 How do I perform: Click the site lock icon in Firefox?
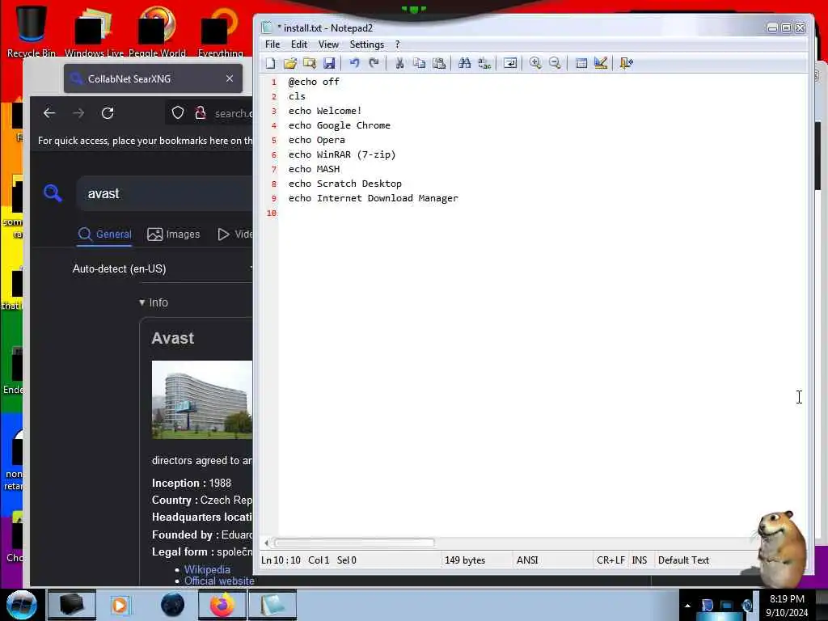click(201, 113)
